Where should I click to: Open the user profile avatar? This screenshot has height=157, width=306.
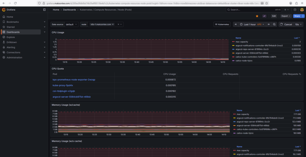302,10
